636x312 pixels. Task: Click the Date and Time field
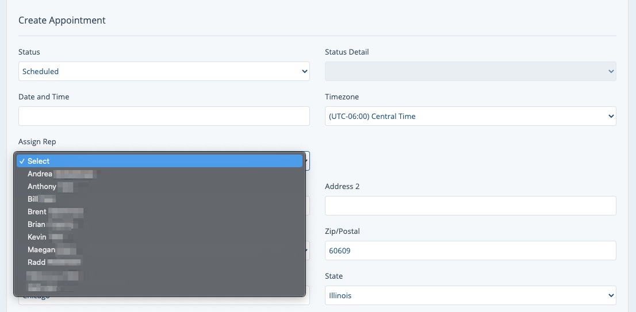164,116
